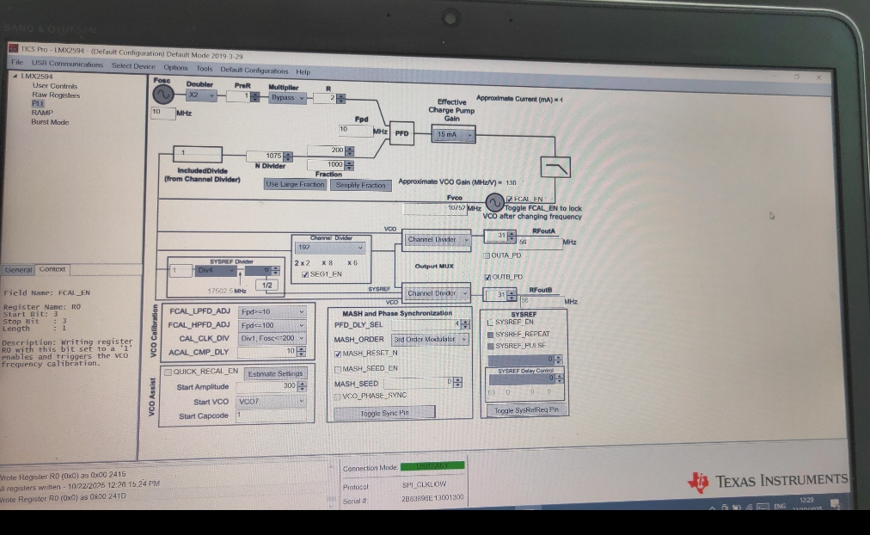Open the Default Configurations menu
This screenshot has height=535, width=870.
254,71
